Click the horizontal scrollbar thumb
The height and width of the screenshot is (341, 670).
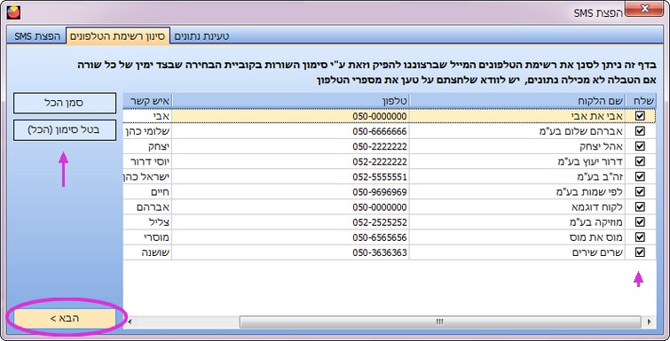point(440,322)
